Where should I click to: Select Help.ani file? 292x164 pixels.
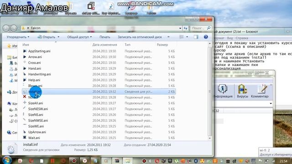click(34, 80)
